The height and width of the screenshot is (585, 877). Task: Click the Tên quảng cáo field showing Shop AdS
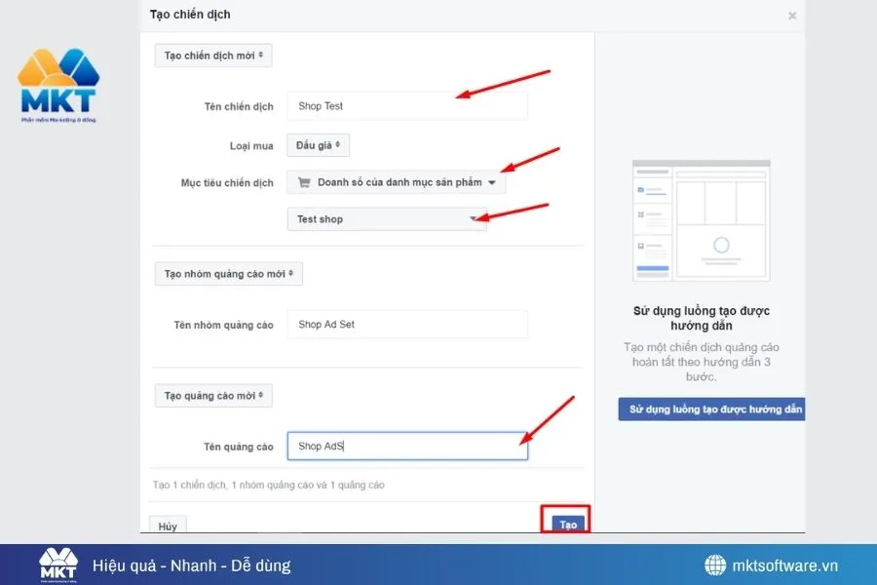(407, 446)
